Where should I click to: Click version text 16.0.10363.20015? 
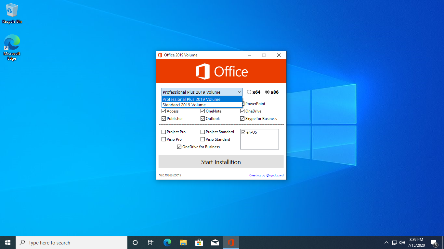(x=170, y=175)
